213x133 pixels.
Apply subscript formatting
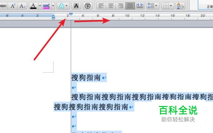[x=22, y=6]
